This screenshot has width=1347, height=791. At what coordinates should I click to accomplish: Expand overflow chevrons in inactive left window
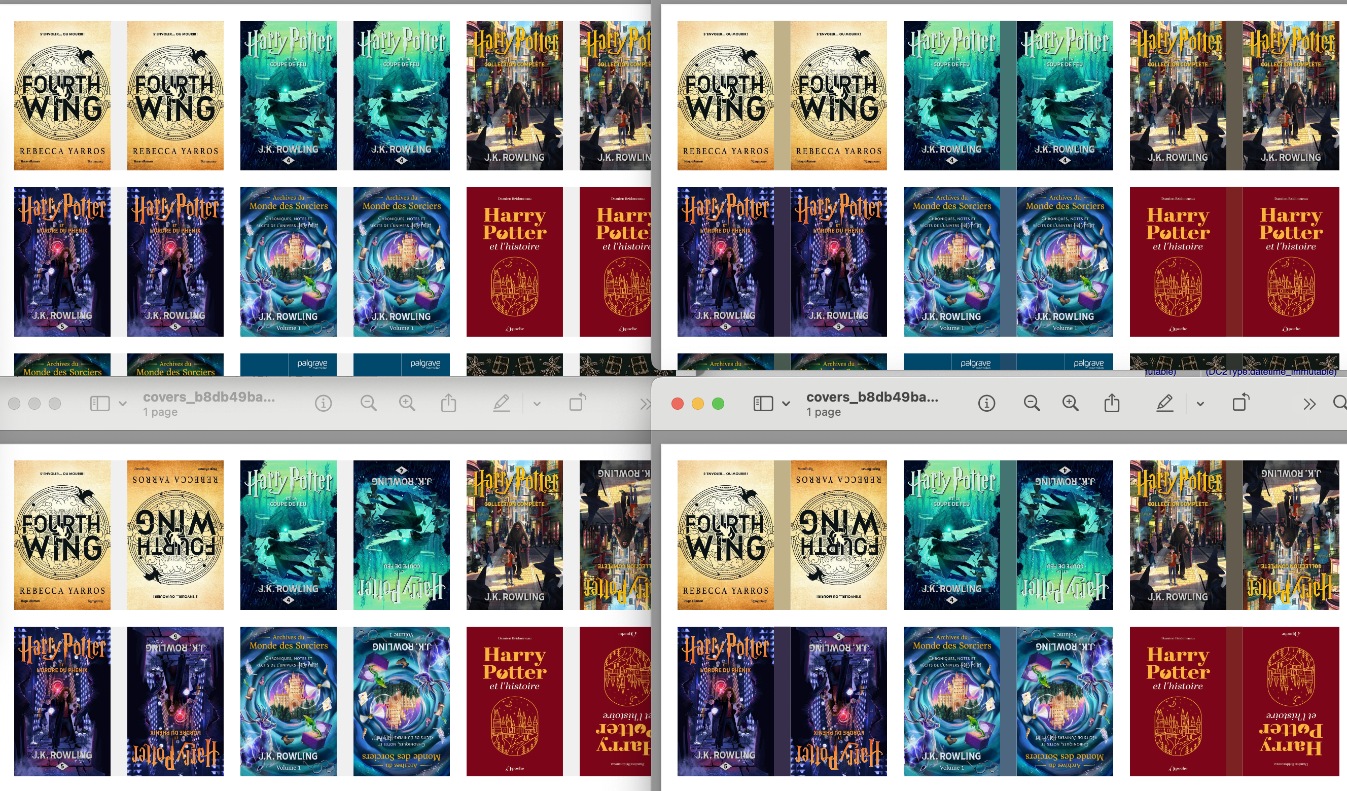click(x=645, y=404)
